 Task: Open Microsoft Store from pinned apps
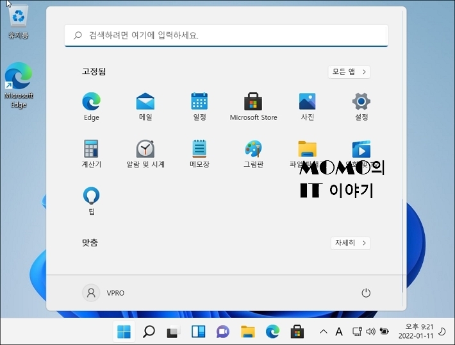click(x=253, y=106)
